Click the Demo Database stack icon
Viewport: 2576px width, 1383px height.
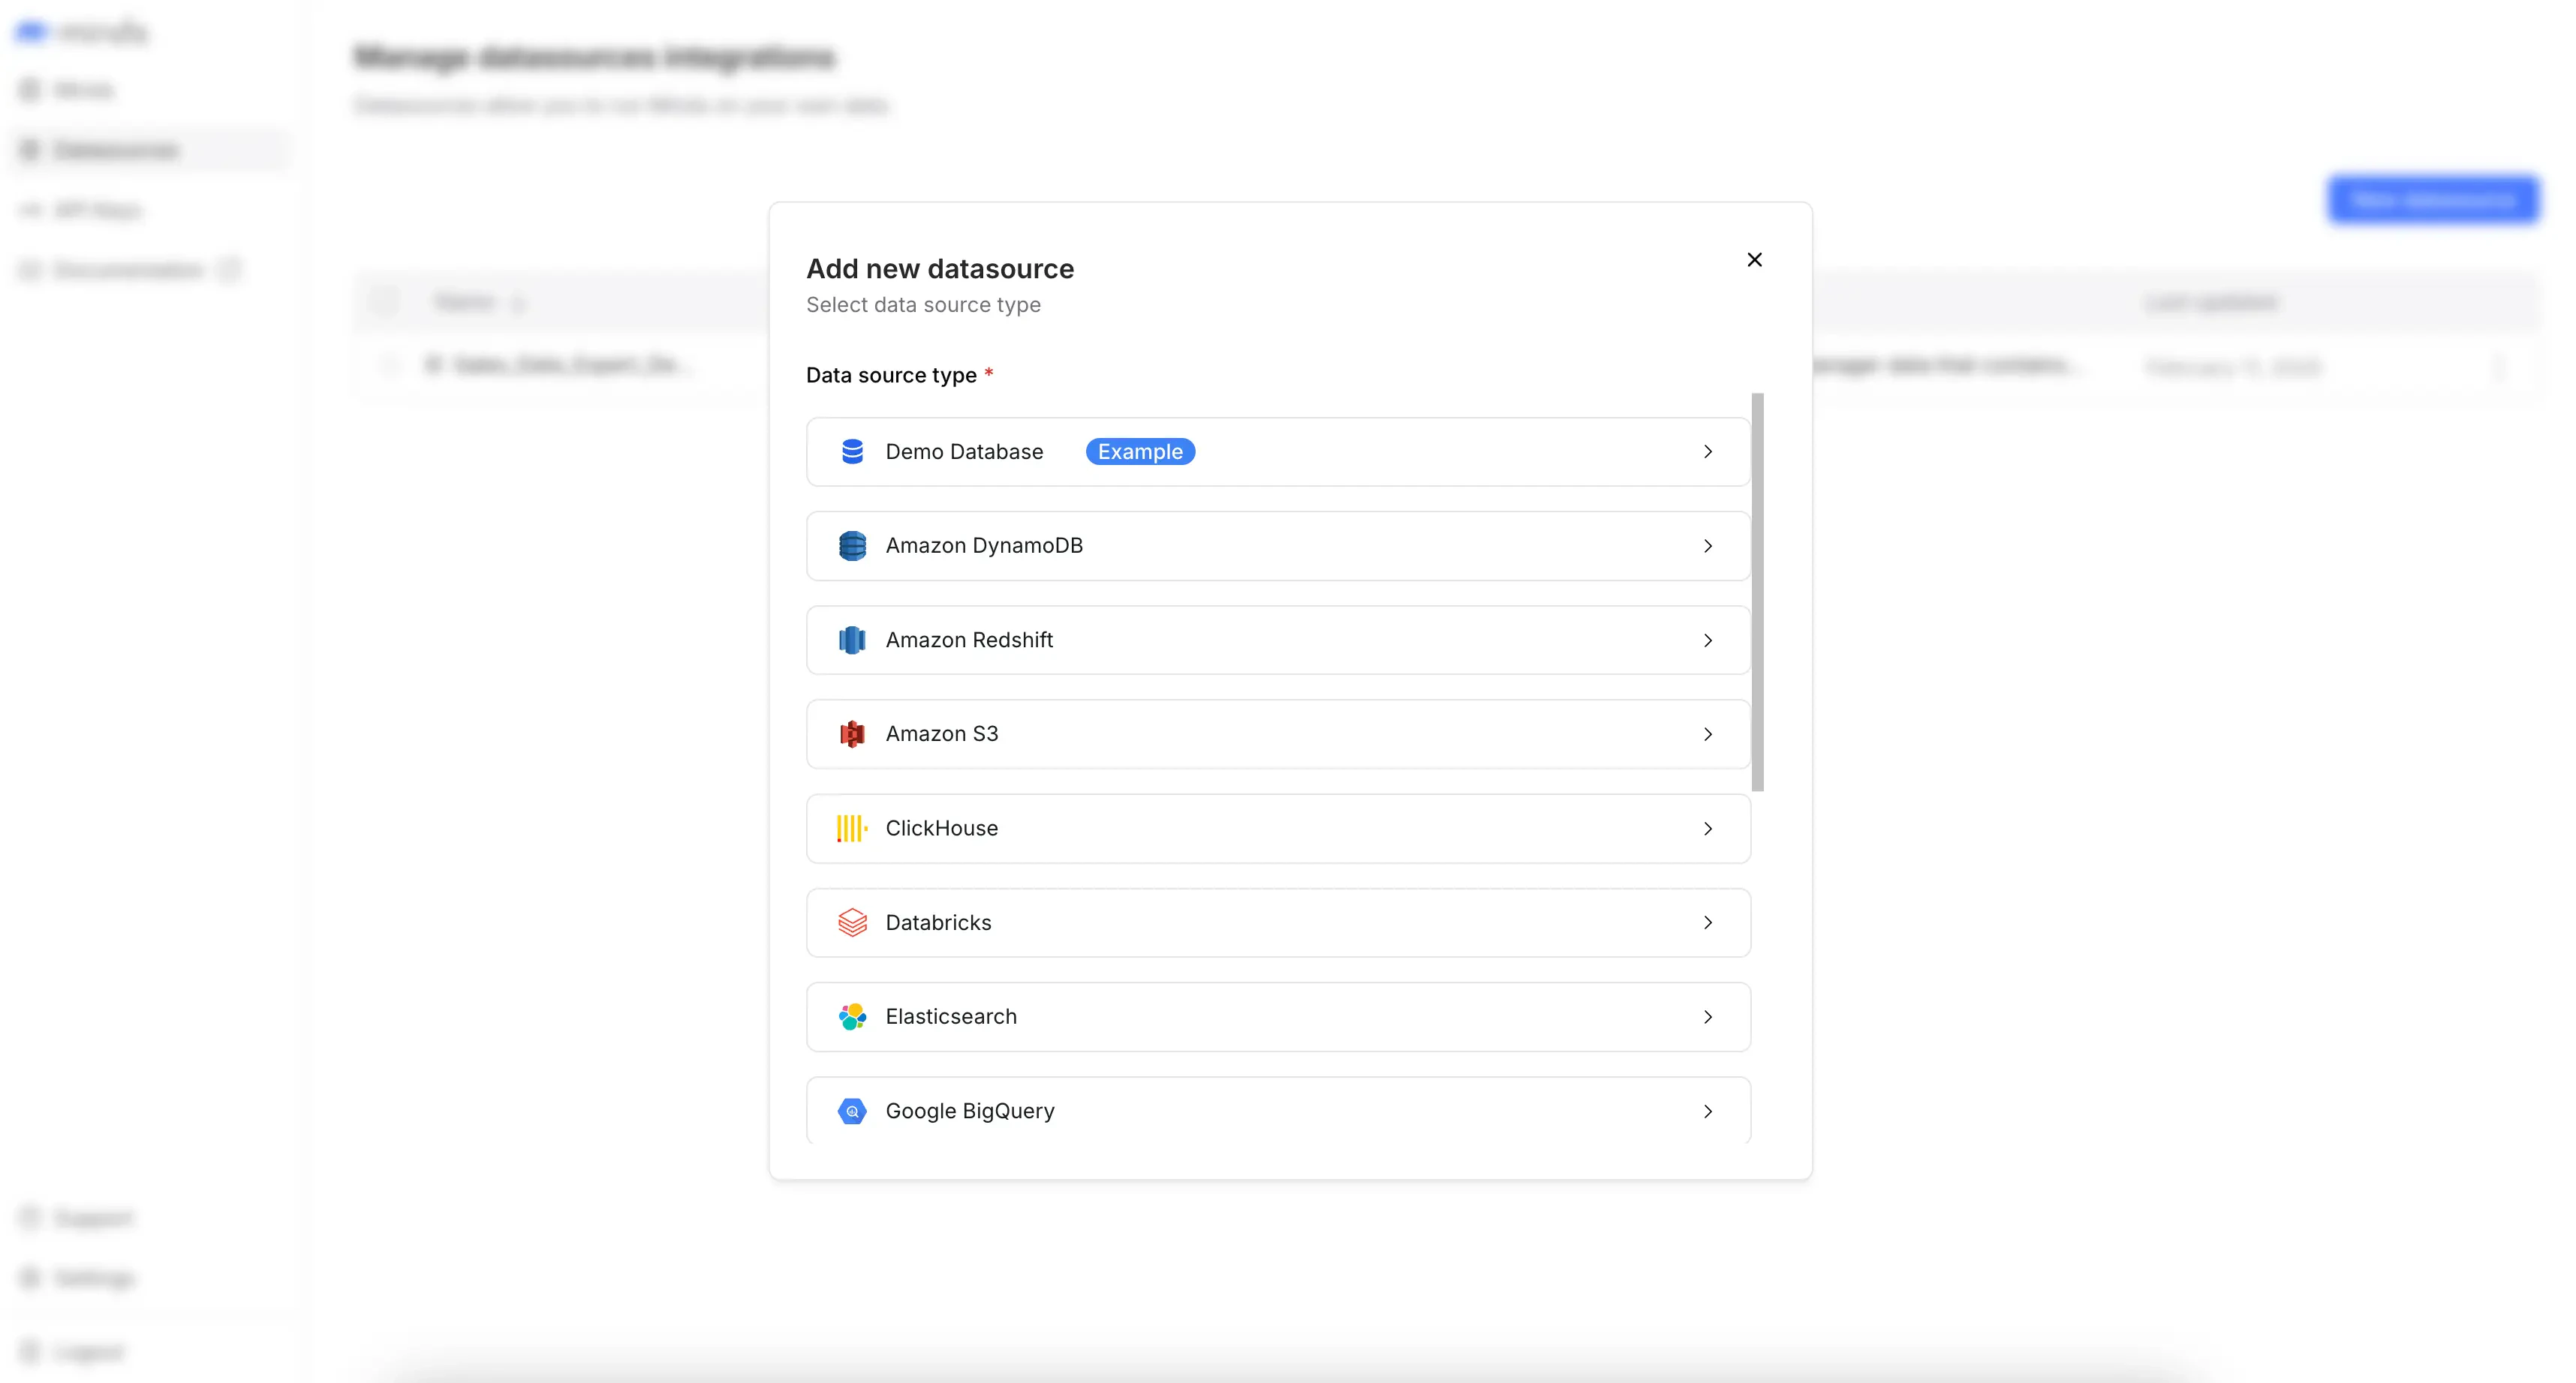(852, 451)
